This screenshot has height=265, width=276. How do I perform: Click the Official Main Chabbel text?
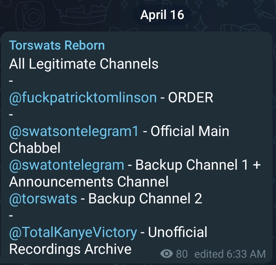pyautogui.click(x=119, y=139)
